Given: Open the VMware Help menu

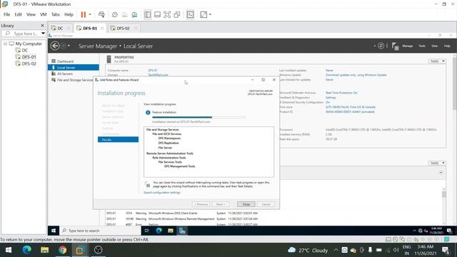Looking at the screenshot, I should pos(69,14).
